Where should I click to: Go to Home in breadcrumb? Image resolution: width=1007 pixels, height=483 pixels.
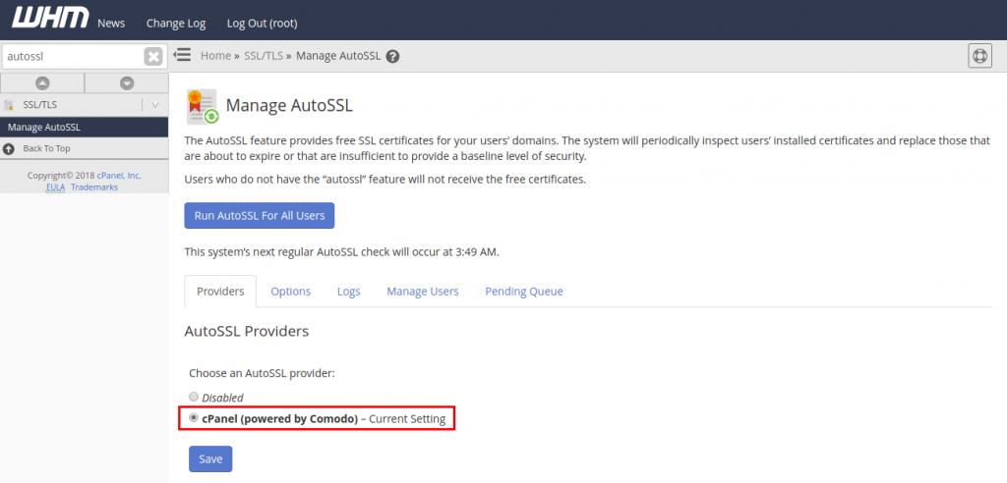pos(215,56)
